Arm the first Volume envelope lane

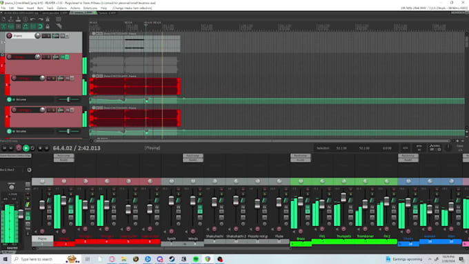(x=9, y=99)
